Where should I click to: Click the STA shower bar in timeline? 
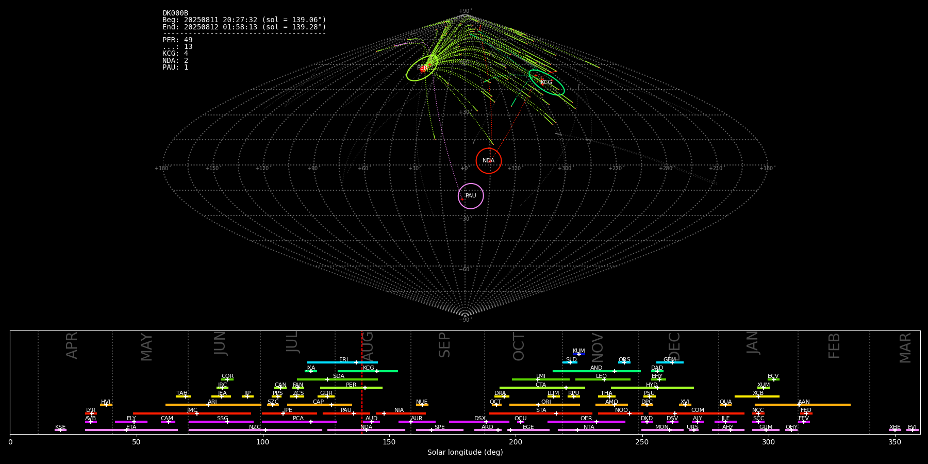[541, 413]
